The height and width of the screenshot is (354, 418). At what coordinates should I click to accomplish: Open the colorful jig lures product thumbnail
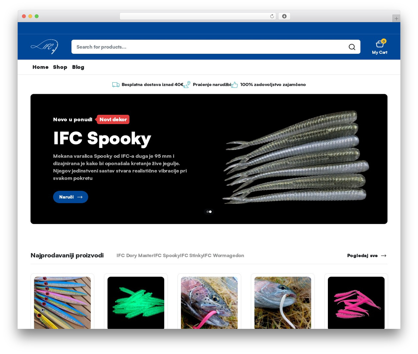tap(62, 303)
